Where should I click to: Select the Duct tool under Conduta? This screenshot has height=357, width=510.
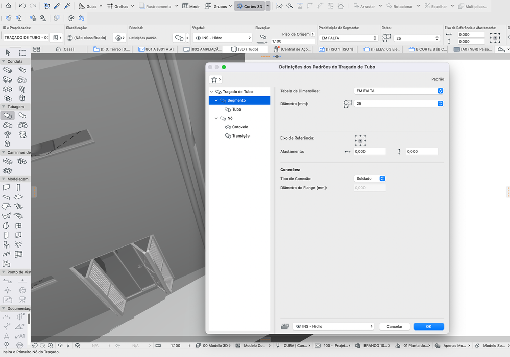pyautogui.click(x=7, y=70)
